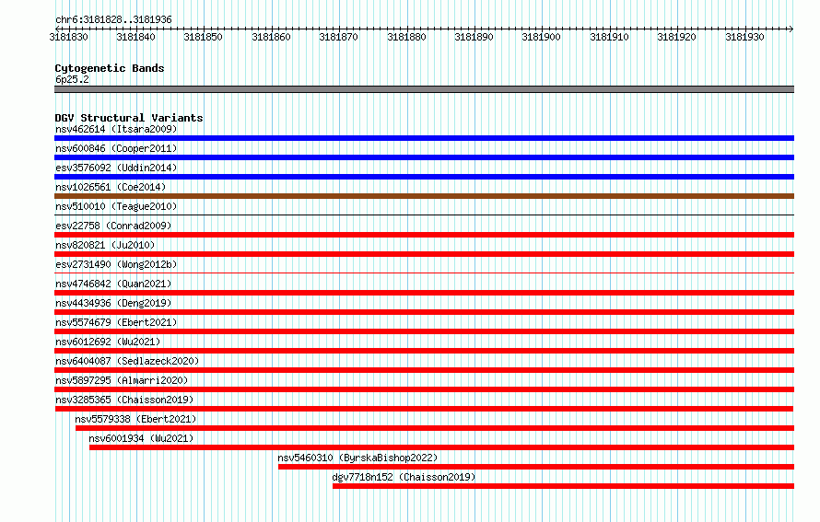
Task: Click the DGV Structural Variants track title
Action: 129,118
